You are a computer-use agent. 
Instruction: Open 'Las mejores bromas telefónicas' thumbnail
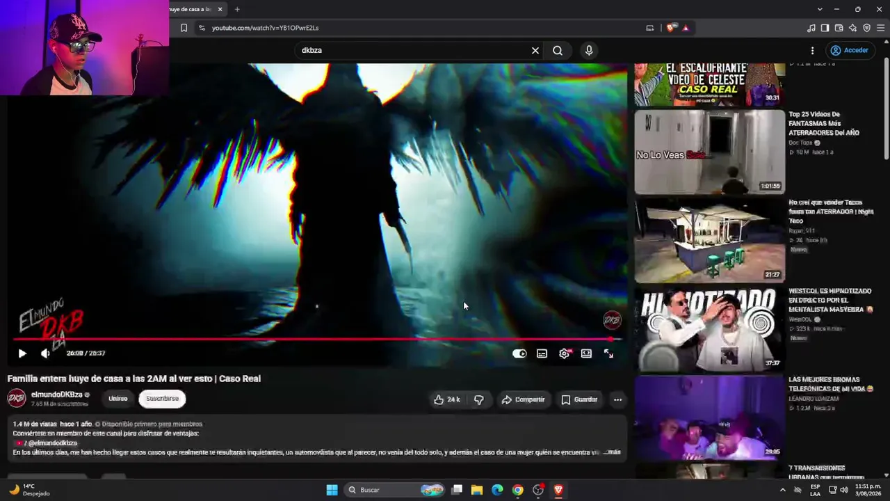709,417
